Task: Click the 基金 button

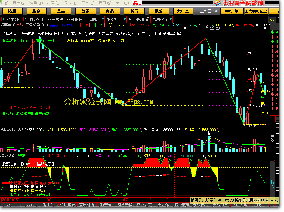Action: [x=61, y=11]
